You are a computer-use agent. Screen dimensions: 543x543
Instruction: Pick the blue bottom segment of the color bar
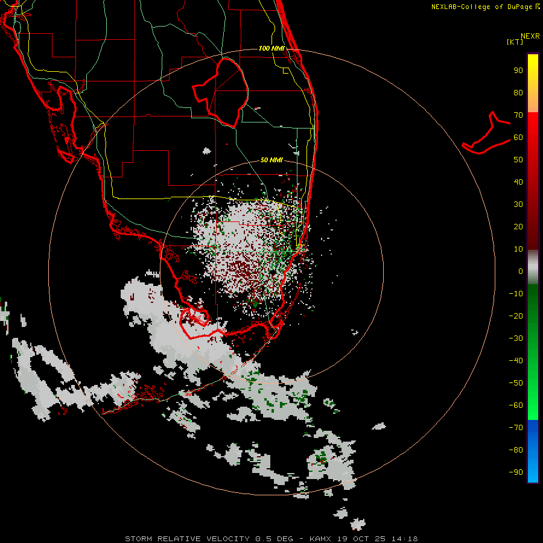tap(533, 451)
